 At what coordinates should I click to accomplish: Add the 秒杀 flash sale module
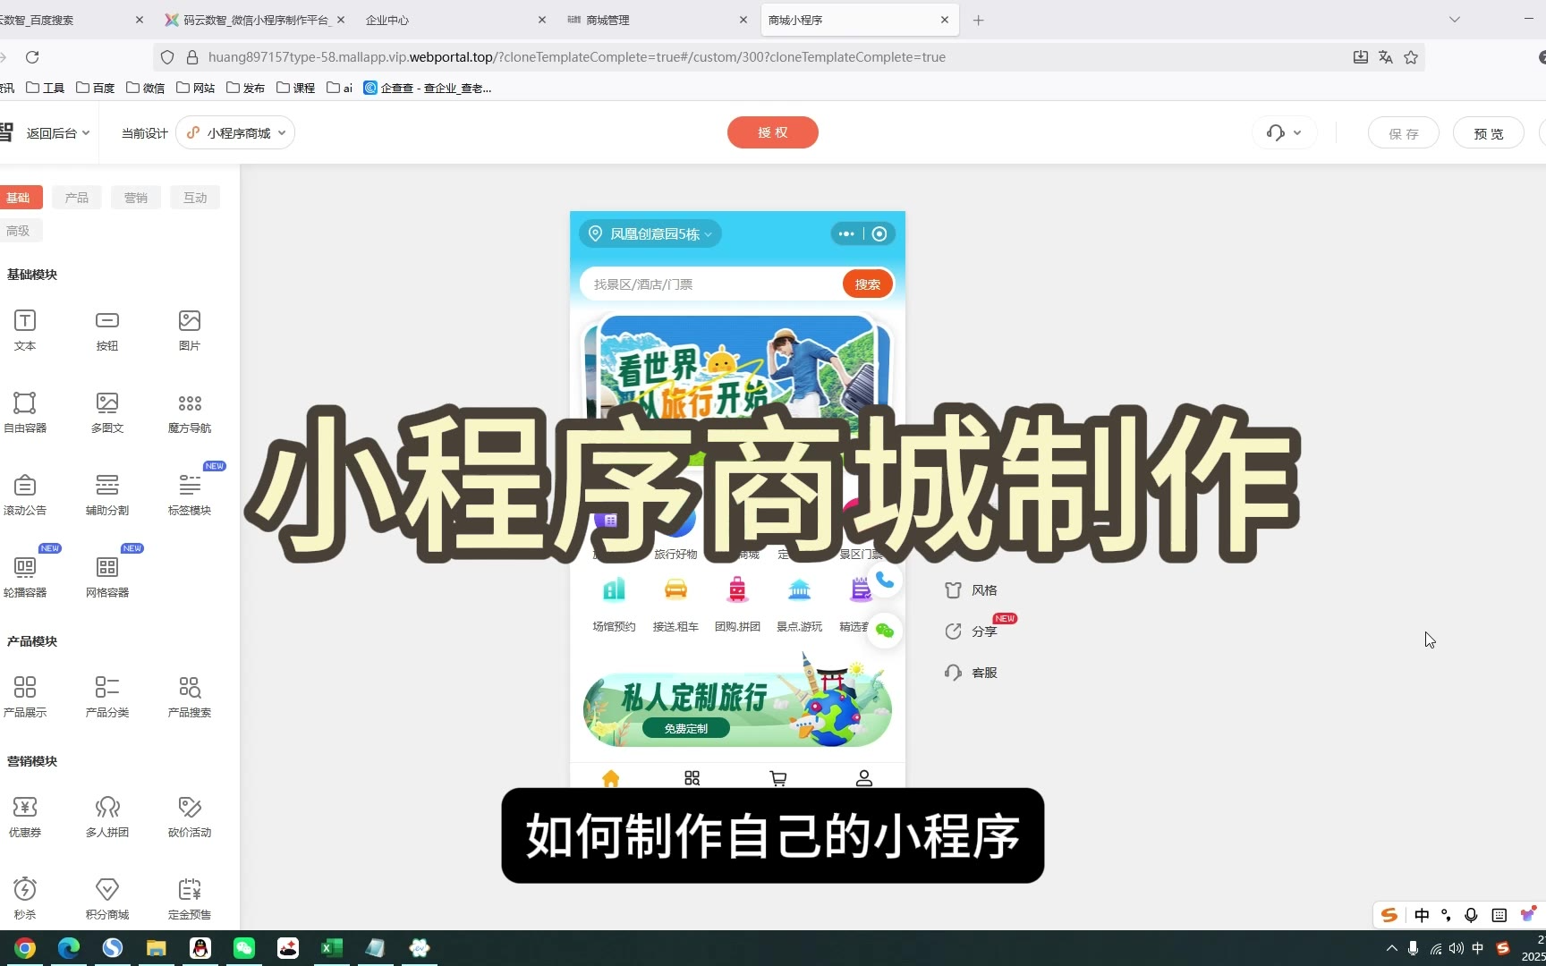25,898
